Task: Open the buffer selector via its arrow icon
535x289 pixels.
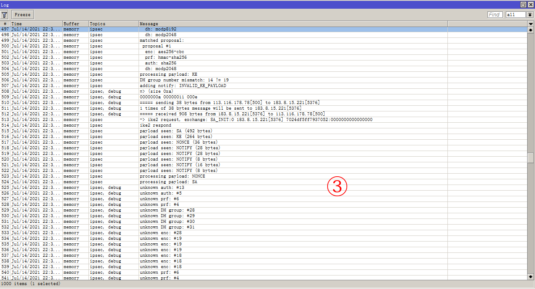Action: (530, 14)
